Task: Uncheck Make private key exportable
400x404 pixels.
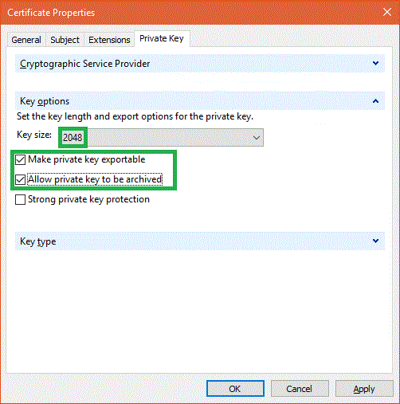Action: pos(21,159)
